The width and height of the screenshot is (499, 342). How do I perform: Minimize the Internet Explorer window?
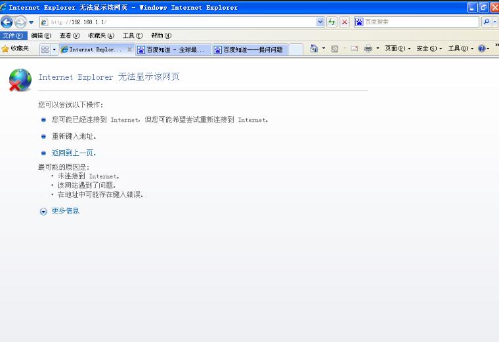[x=473, y=8]
